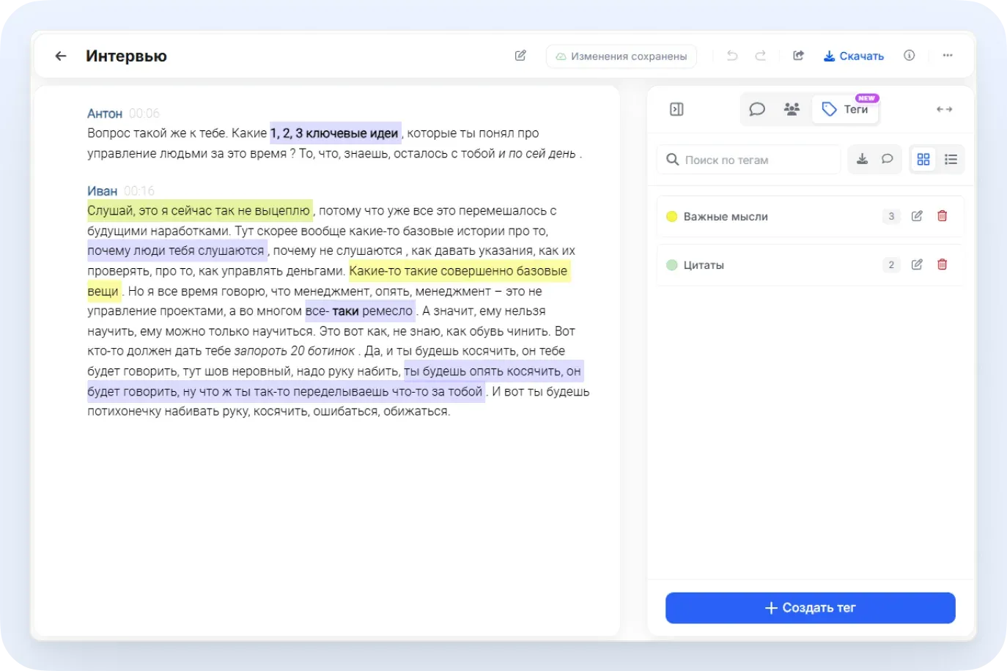Click green swatch of Цитаты
Screen dimensions: 1007x671
(x=671, y=265)
